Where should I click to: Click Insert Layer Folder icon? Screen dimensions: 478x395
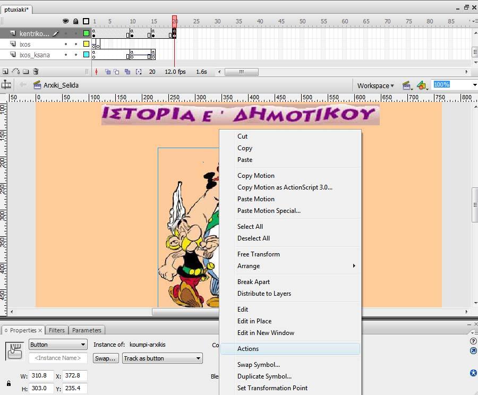(x=26, y=72)
